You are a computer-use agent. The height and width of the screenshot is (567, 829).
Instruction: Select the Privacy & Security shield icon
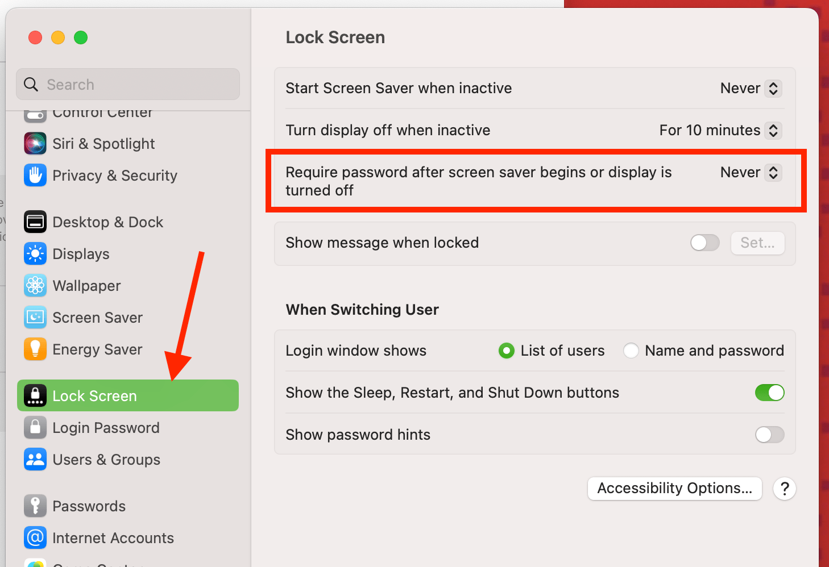[35, 176]
